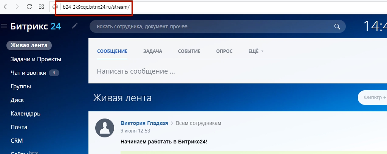Open Чат и звонки section
The width and height of the screenshot is (387, 154).
coord(28,73)
